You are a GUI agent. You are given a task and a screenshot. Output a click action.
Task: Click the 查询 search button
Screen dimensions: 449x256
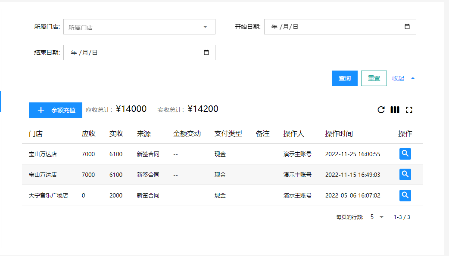(x=344, y=78)
